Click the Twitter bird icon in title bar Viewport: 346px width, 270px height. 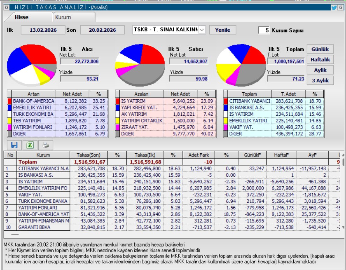pyautogui.click(x=334, y=8)
